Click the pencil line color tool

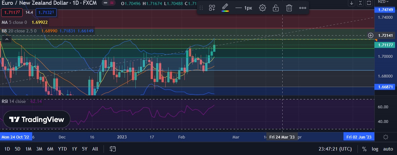click(225, 8)
